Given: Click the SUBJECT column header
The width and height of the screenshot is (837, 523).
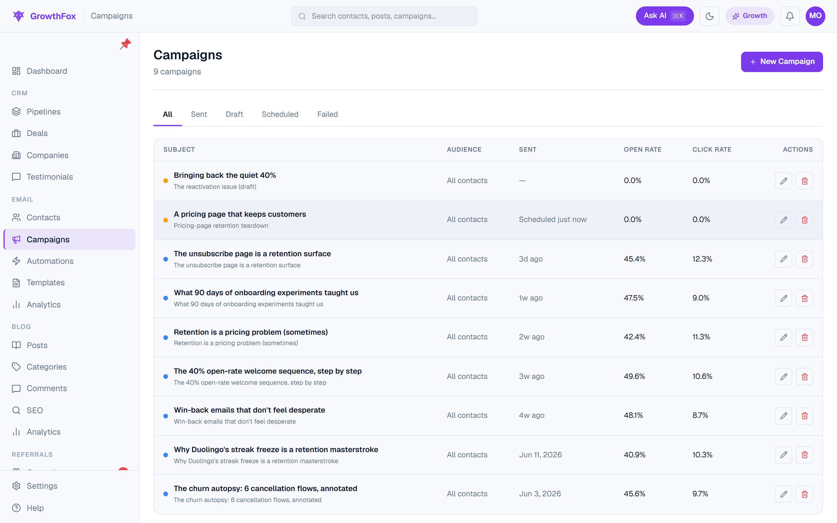Looking at the screenshot, I should click(x=179, y=149).
